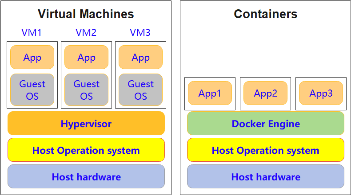Screen dimensions: 351x195
Task: Click the Hypervisor layer
Action: pyautogui.click(x=86, y=123)
